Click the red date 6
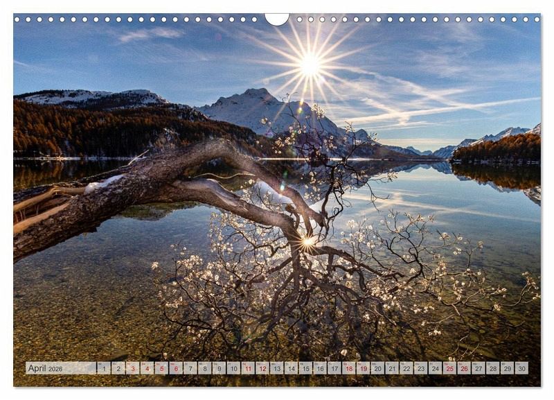The width and height of the screenshot is (554, 400). point(176,368)
